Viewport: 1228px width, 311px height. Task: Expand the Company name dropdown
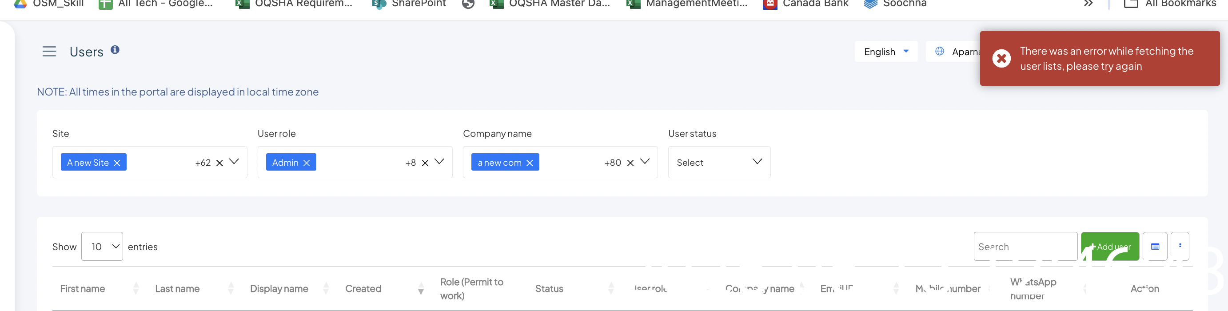pyautogui.click(x=645, y=162)
